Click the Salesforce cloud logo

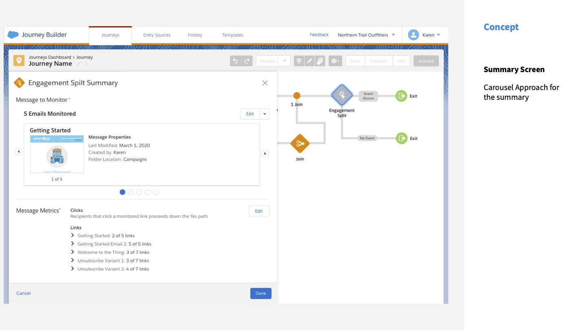pos(13,35)
